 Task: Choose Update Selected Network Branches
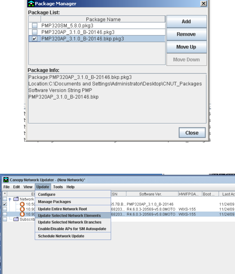(x=73, y=222)
